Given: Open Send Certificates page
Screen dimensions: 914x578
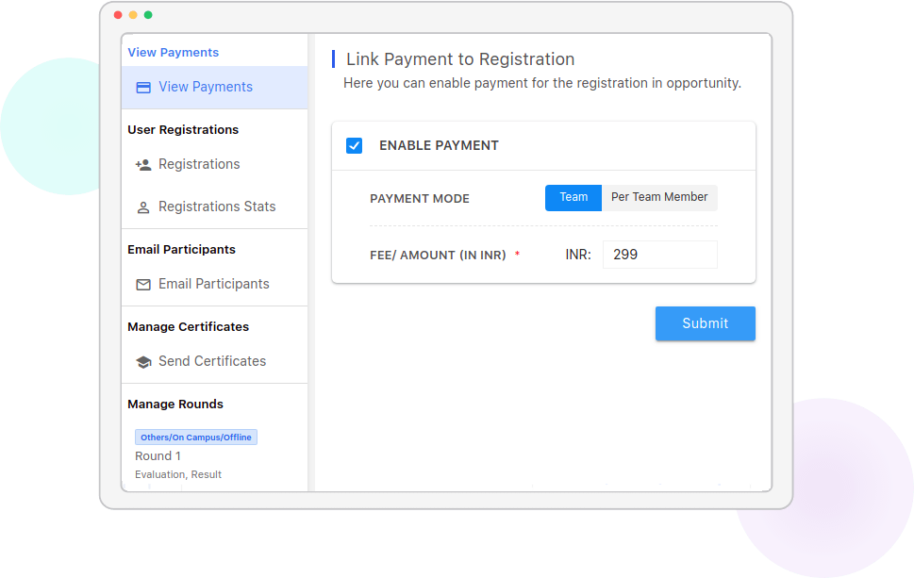Looking at the screenshot, I should coord(214,361).
